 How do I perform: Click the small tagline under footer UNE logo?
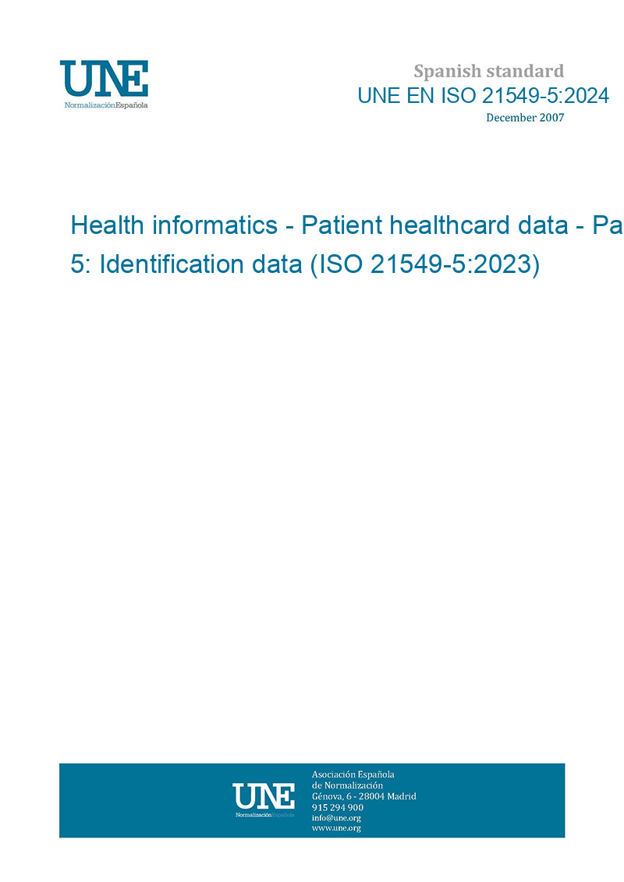[x=264, y=815]
